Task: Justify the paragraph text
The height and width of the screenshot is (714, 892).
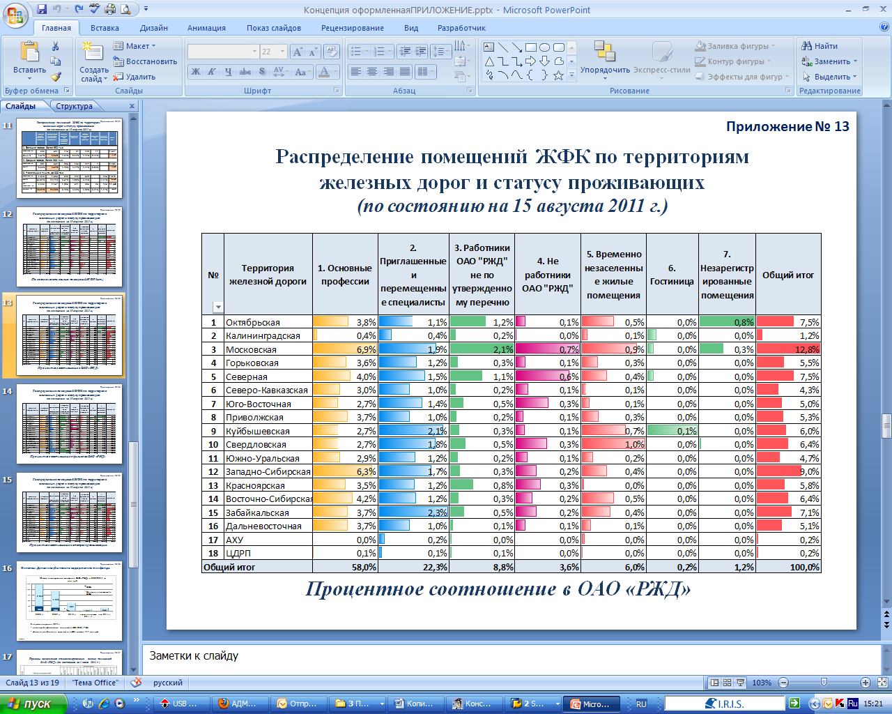Action: [x=405, y=71]
